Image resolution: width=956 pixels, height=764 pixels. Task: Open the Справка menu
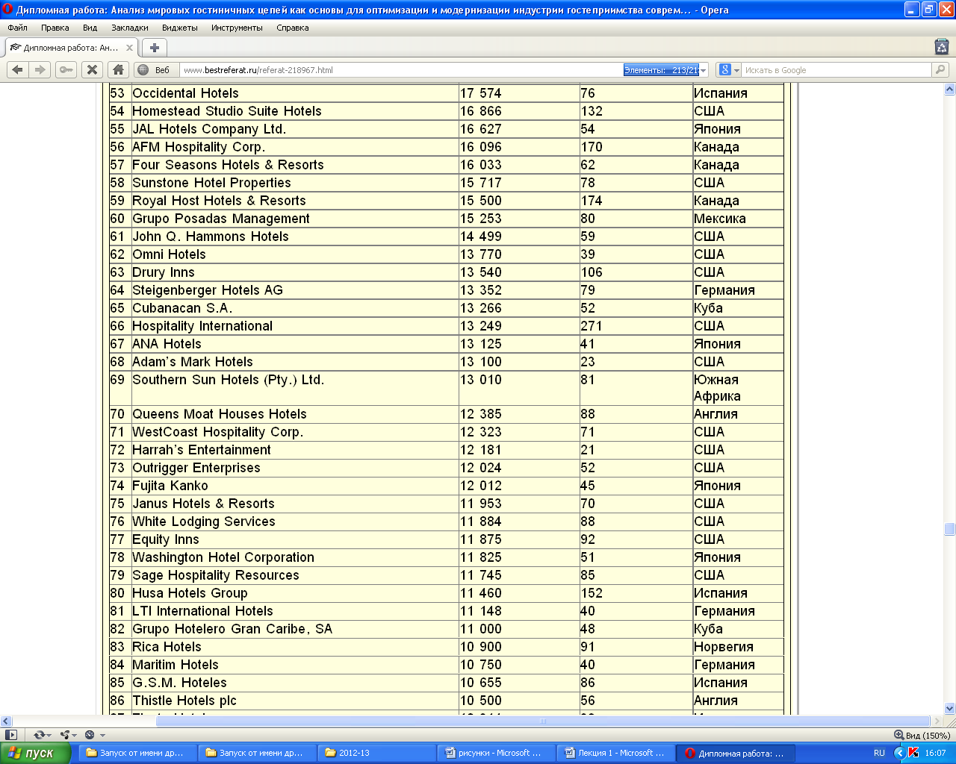[x=293, y=28]
